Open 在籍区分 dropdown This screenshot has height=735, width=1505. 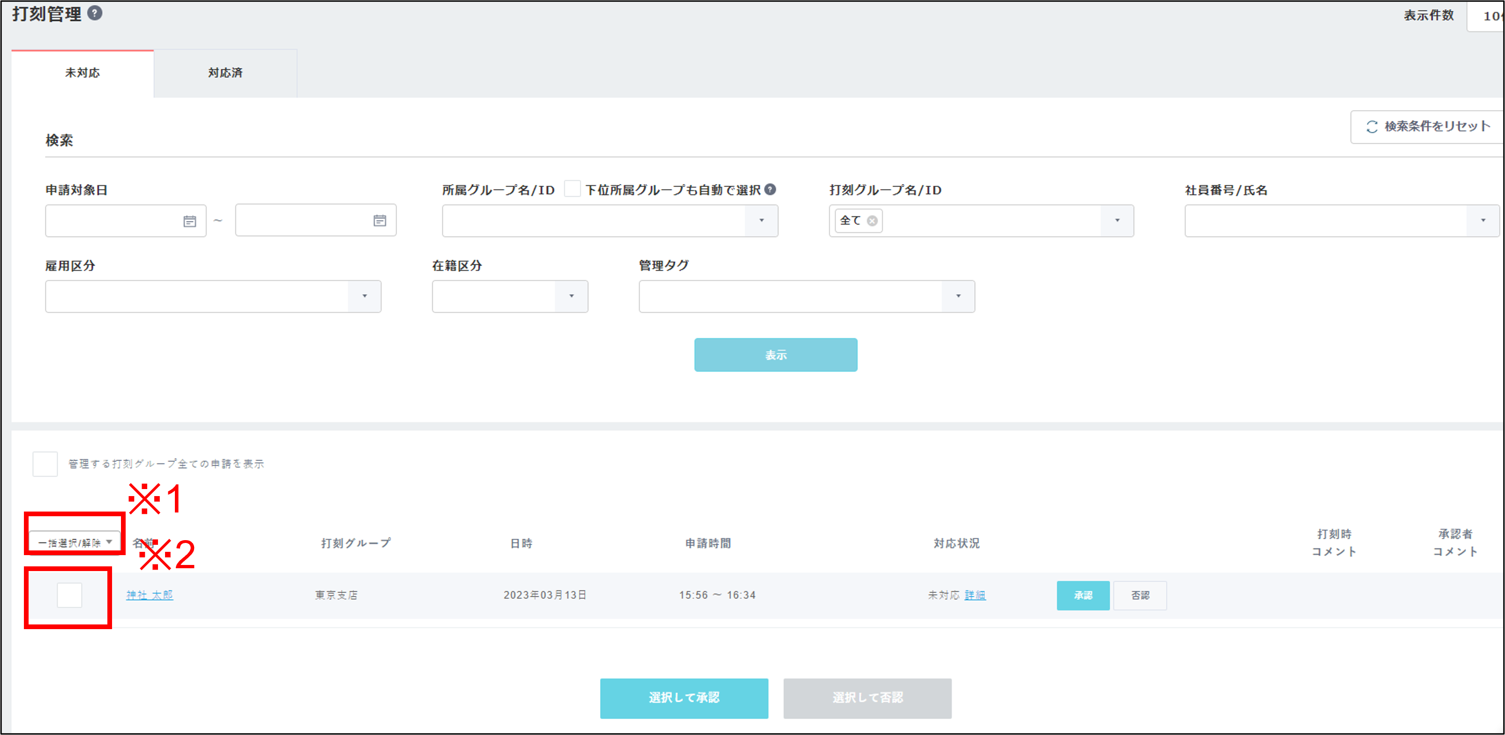[571, 297]
